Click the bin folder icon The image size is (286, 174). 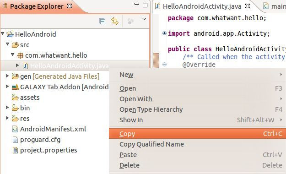[15, 108]
